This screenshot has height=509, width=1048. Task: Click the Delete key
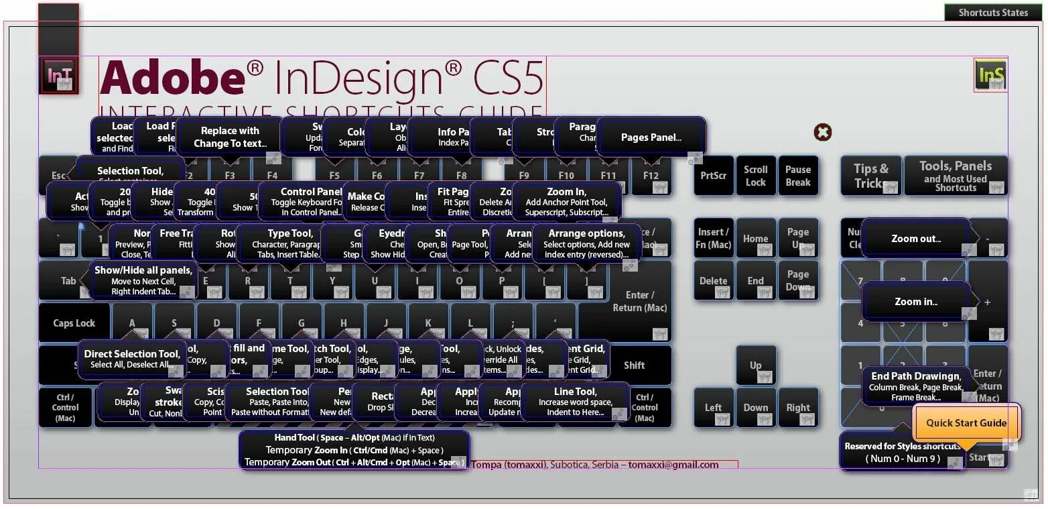[714, 280]
